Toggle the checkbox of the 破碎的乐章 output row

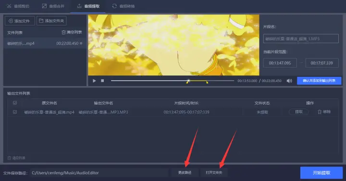15,112
